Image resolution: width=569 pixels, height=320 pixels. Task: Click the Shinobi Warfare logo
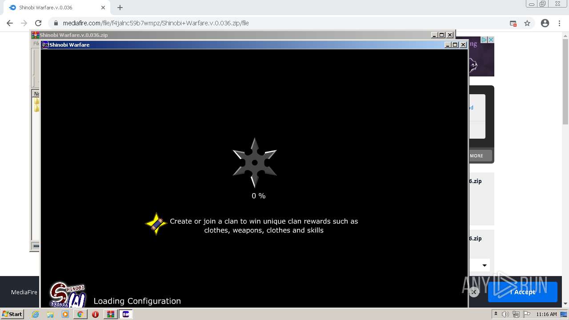(68, 295)
